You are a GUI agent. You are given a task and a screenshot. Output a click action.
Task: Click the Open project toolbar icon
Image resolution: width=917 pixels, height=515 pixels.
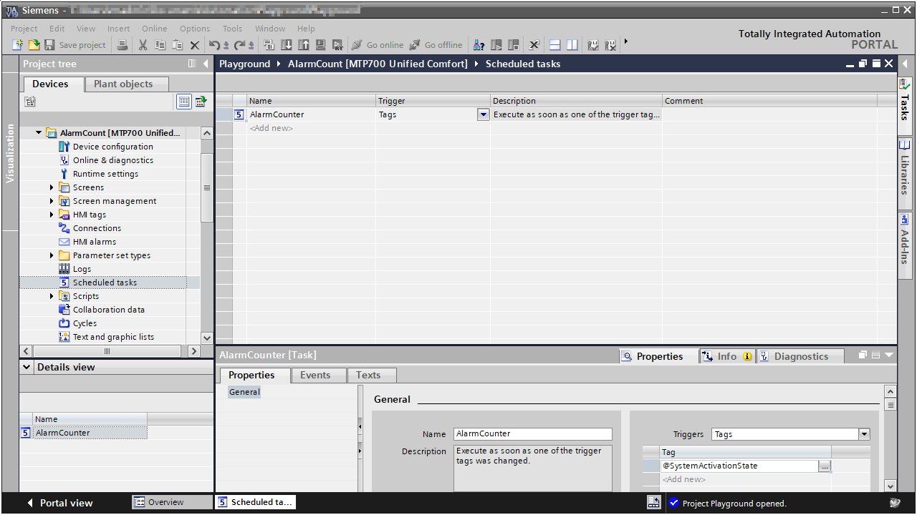point(34,45)
